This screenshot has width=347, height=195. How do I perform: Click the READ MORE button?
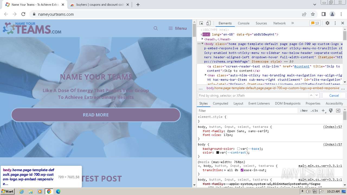96,115
